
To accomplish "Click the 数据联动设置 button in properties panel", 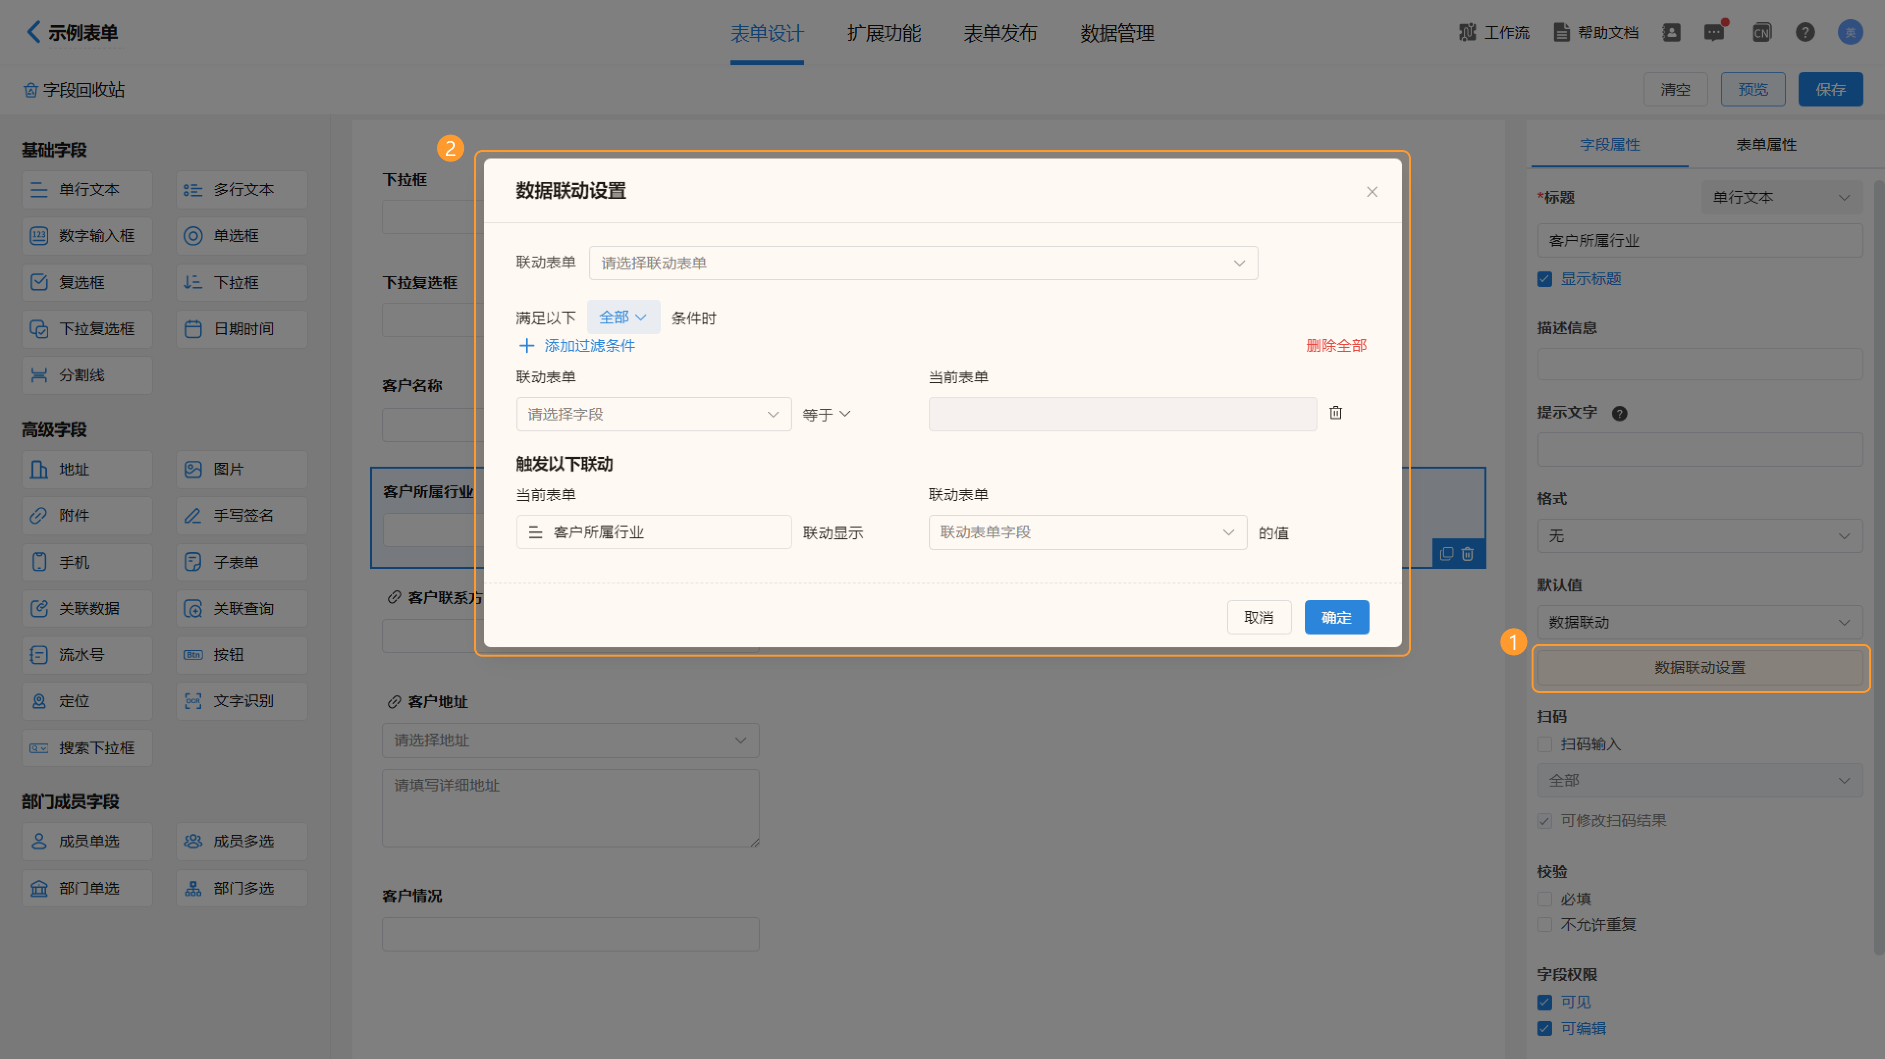I will 1699,668.
